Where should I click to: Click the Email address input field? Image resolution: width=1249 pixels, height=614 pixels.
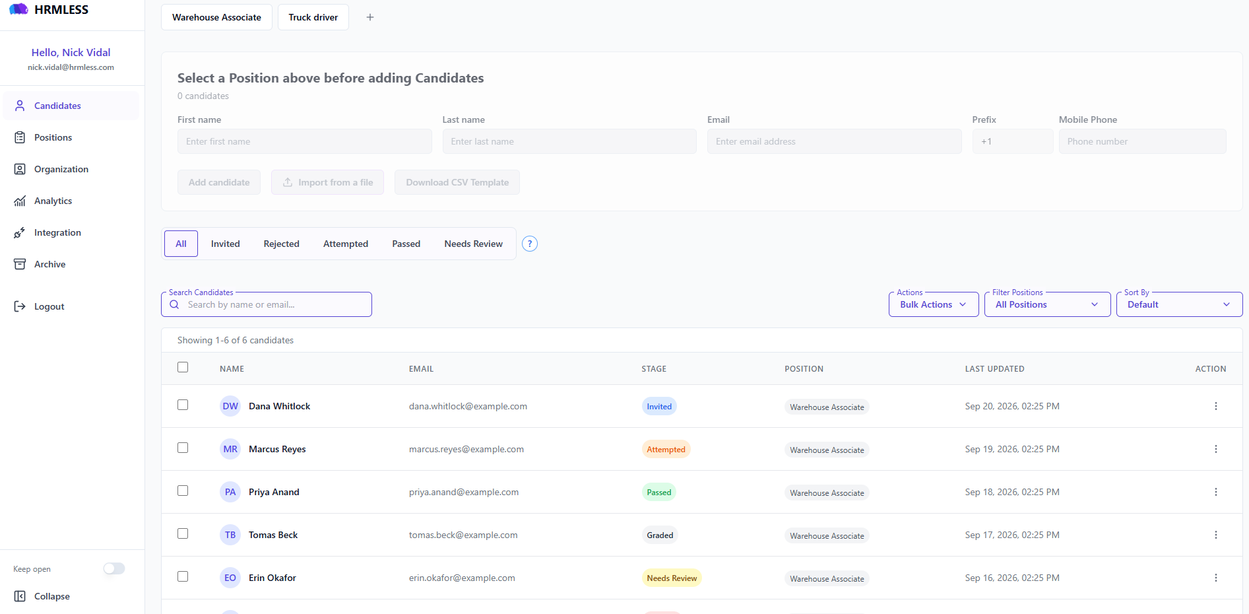pos(835,141)
